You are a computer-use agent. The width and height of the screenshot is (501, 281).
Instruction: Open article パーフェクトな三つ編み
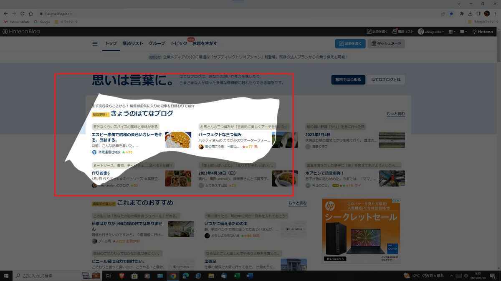click(220, 135)
